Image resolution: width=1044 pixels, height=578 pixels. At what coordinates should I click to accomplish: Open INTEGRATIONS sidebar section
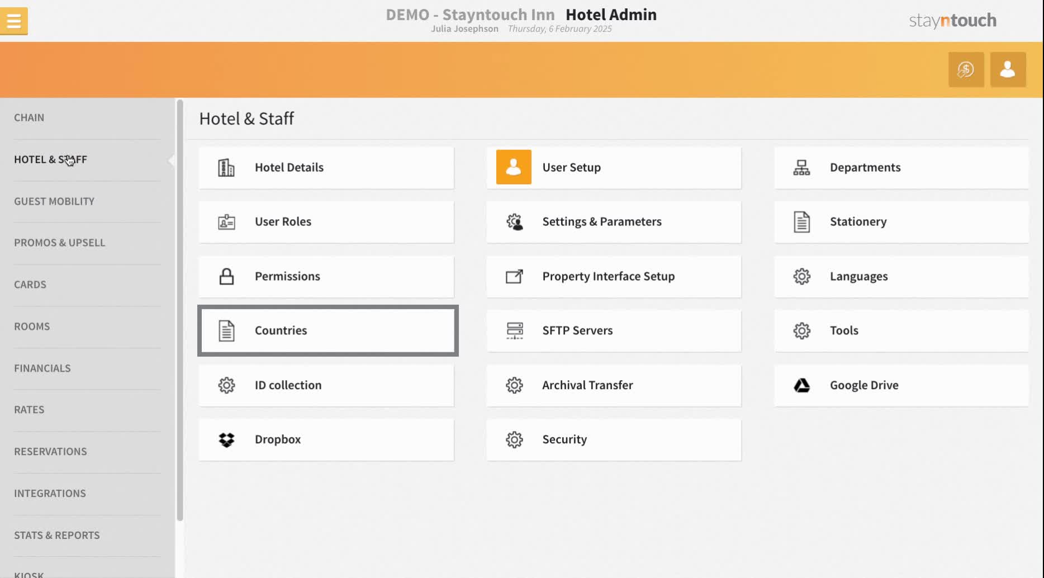50,494
